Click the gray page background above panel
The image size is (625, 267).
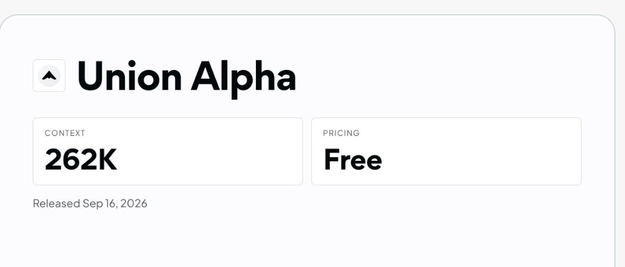[312, 7]
